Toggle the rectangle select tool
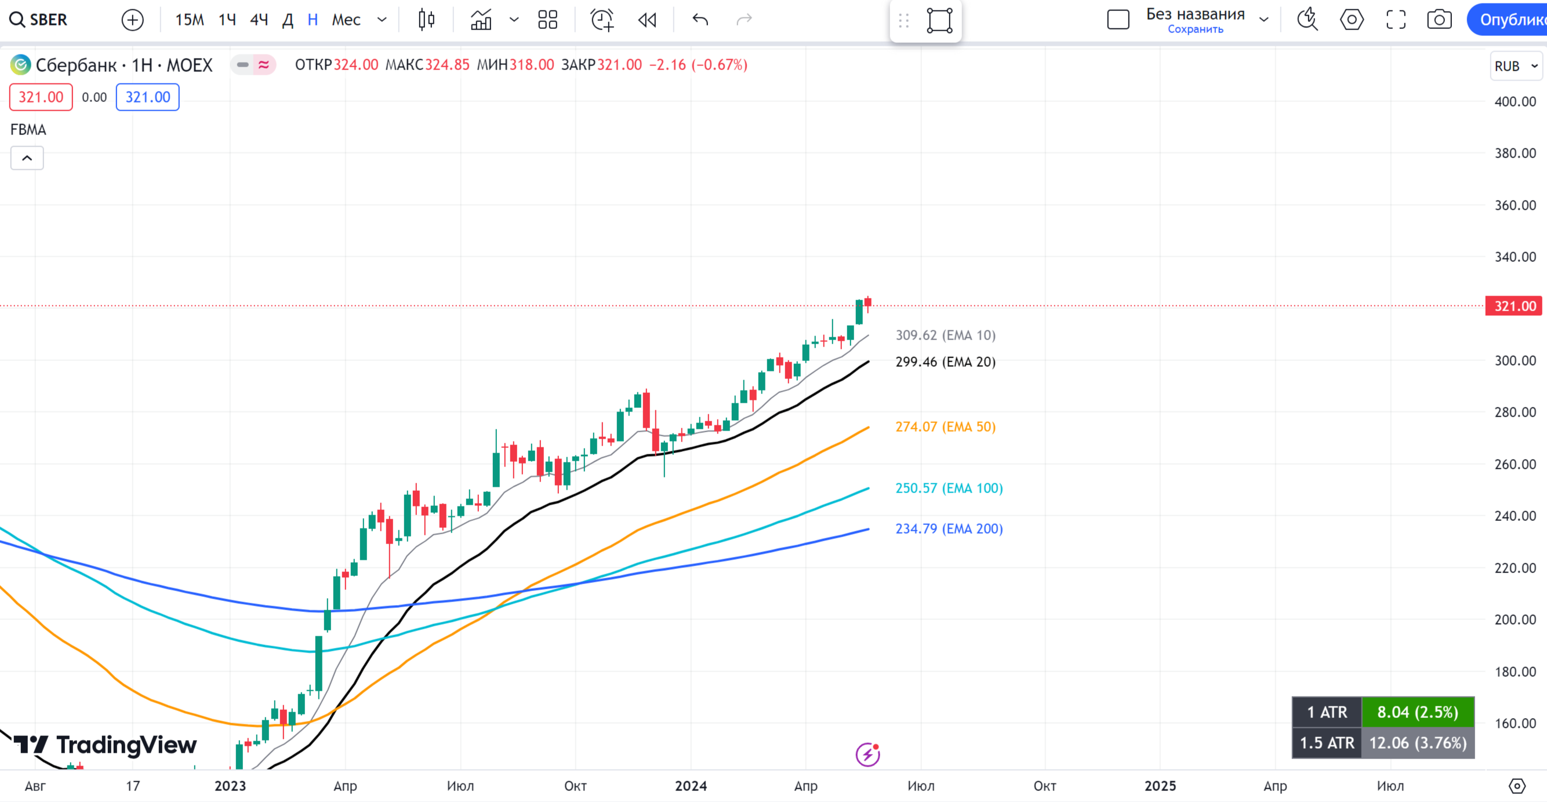Image resolution: width=1547 pixels, height=802 pixels. coord(939,20)
